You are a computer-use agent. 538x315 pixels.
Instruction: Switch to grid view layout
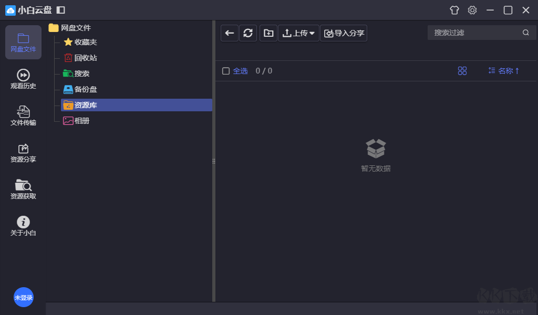pos(462,71)
